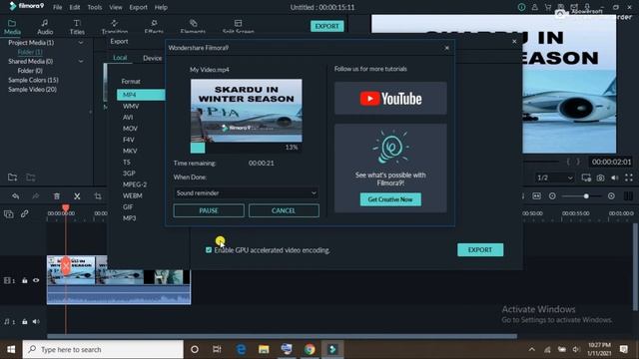Select Sample Video (20) in media tree

click(33, 89)
